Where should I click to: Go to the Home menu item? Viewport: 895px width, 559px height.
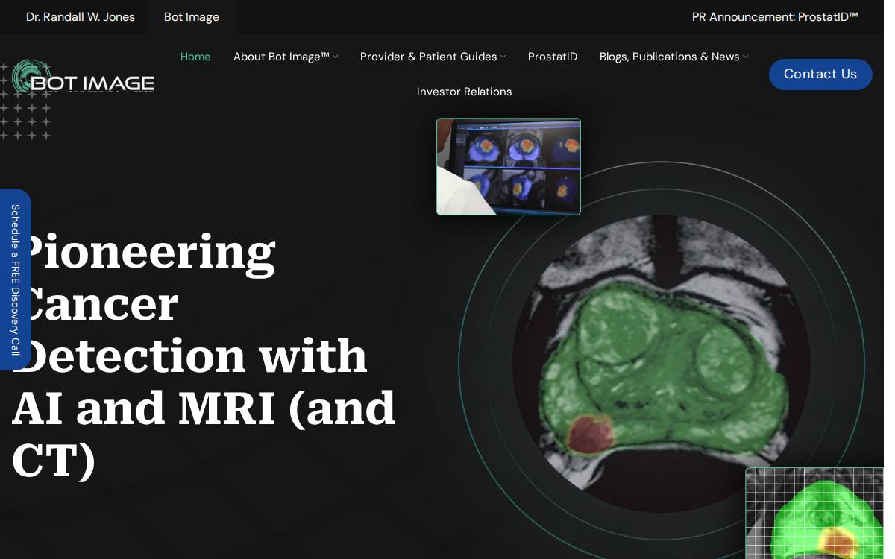195,57
